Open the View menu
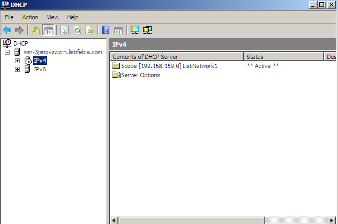The width and height of the screenshot is (338, 224). [52, 17]
